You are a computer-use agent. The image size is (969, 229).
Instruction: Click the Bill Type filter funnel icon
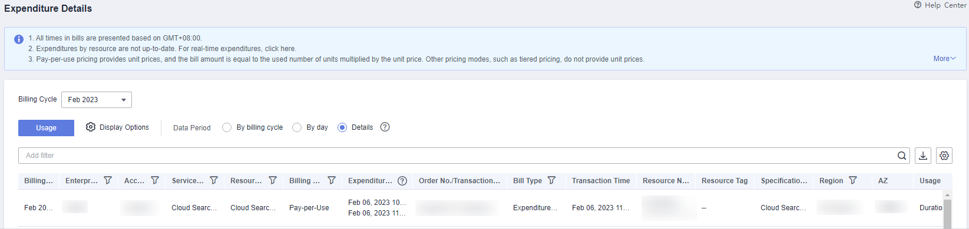tap(551, 180)
